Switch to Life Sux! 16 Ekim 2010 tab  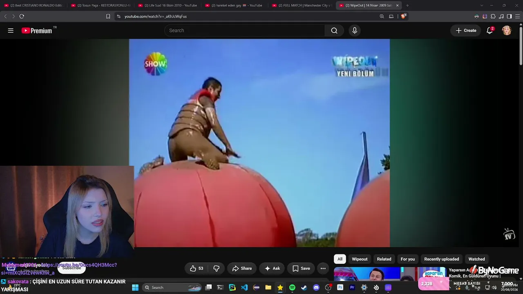point(168,5)
